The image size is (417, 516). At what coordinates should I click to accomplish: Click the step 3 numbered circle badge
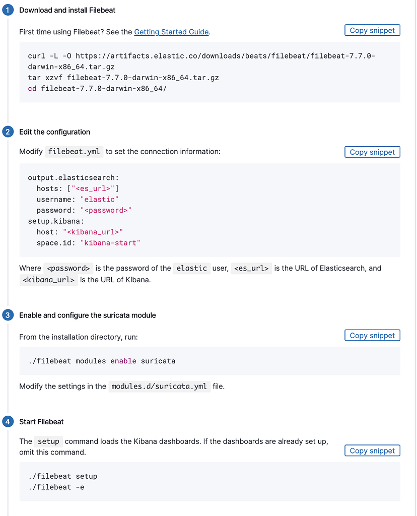8,315
